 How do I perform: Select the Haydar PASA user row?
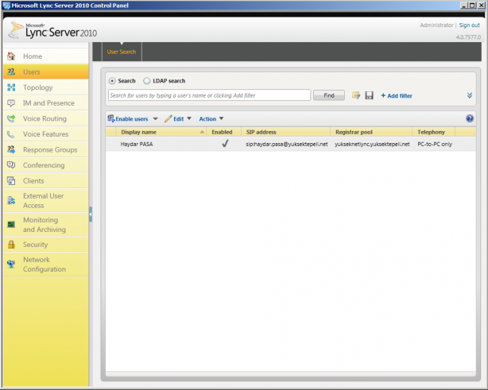point(291,144)
